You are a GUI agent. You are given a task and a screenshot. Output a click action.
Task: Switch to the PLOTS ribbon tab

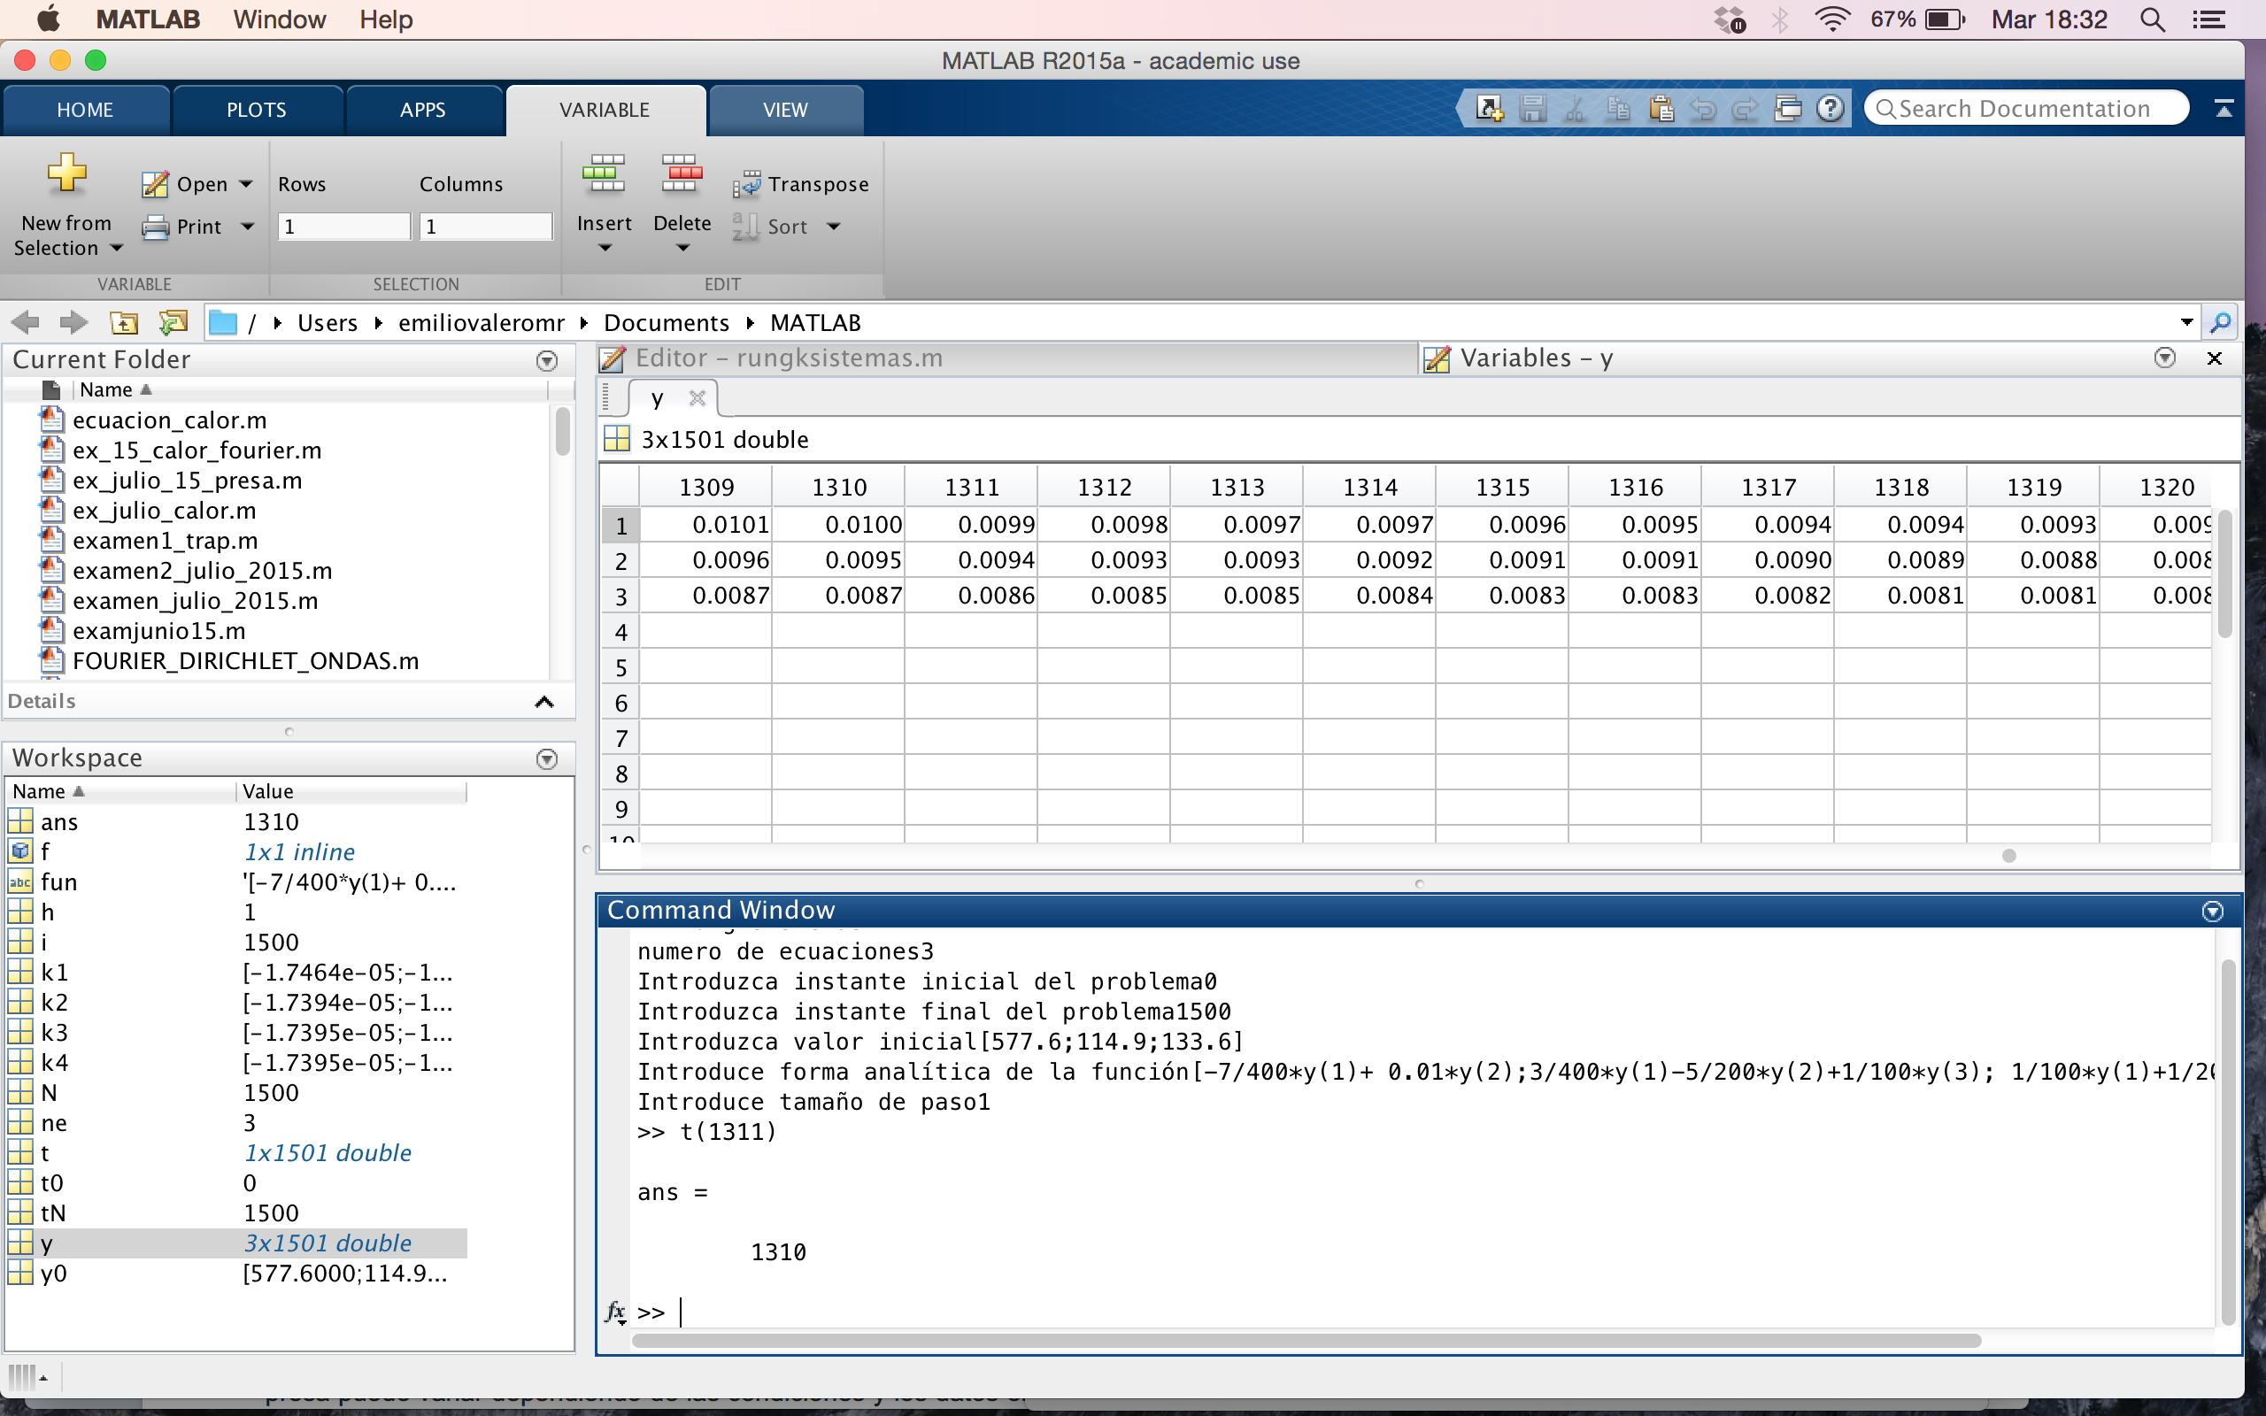point(256,110)
